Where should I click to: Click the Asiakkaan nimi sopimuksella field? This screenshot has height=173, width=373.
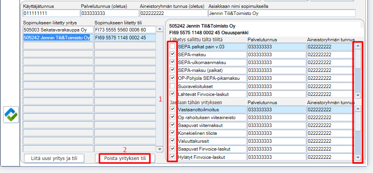pyautogui.click(x=282, y=13)
